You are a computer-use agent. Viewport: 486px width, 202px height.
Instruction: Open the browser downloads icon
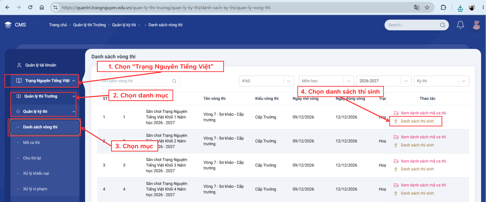coord(460,8)
